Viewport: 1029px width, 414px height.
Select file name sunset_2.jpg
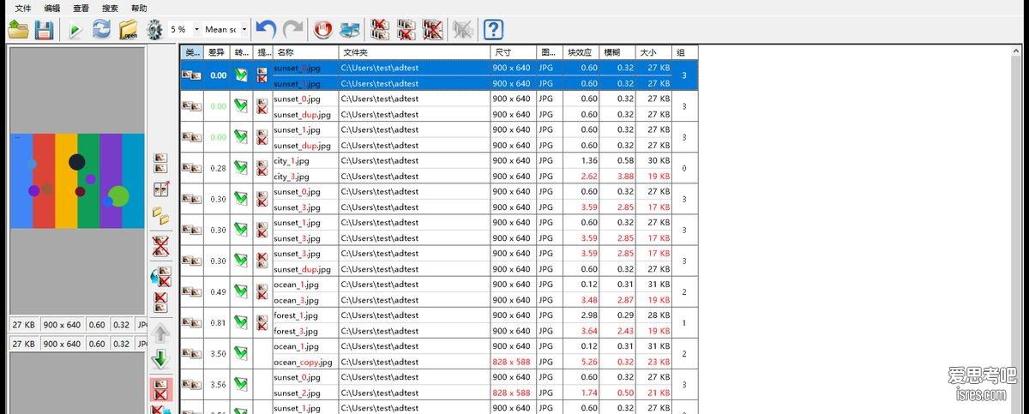pos(297,393)
